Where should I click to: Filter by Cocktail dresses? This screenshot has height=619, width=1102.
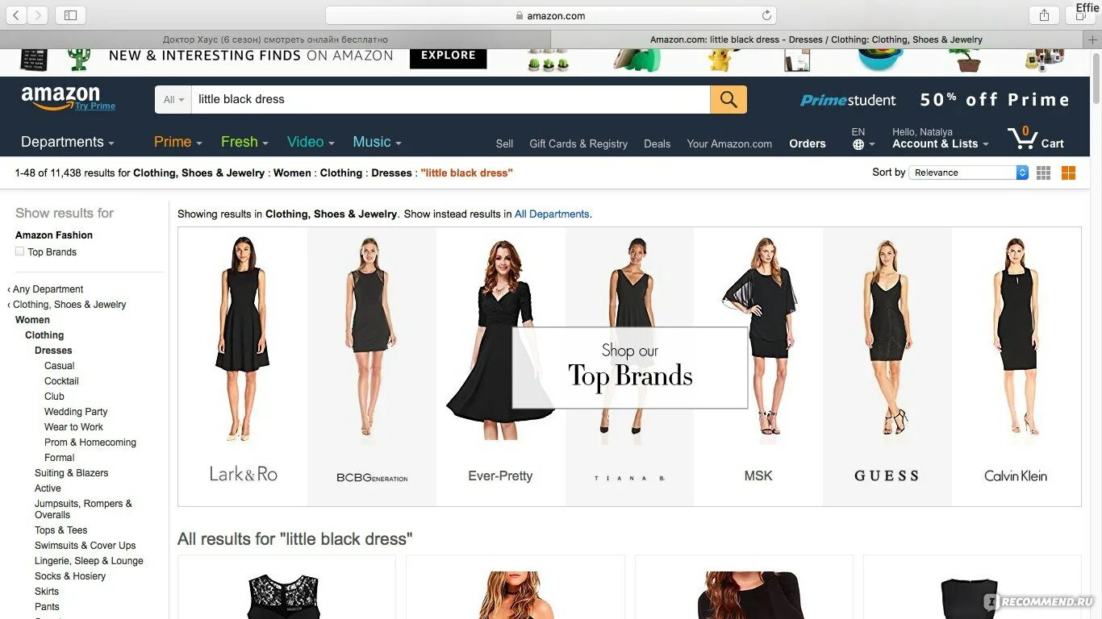pyautogui.click(x=61, y=381)
